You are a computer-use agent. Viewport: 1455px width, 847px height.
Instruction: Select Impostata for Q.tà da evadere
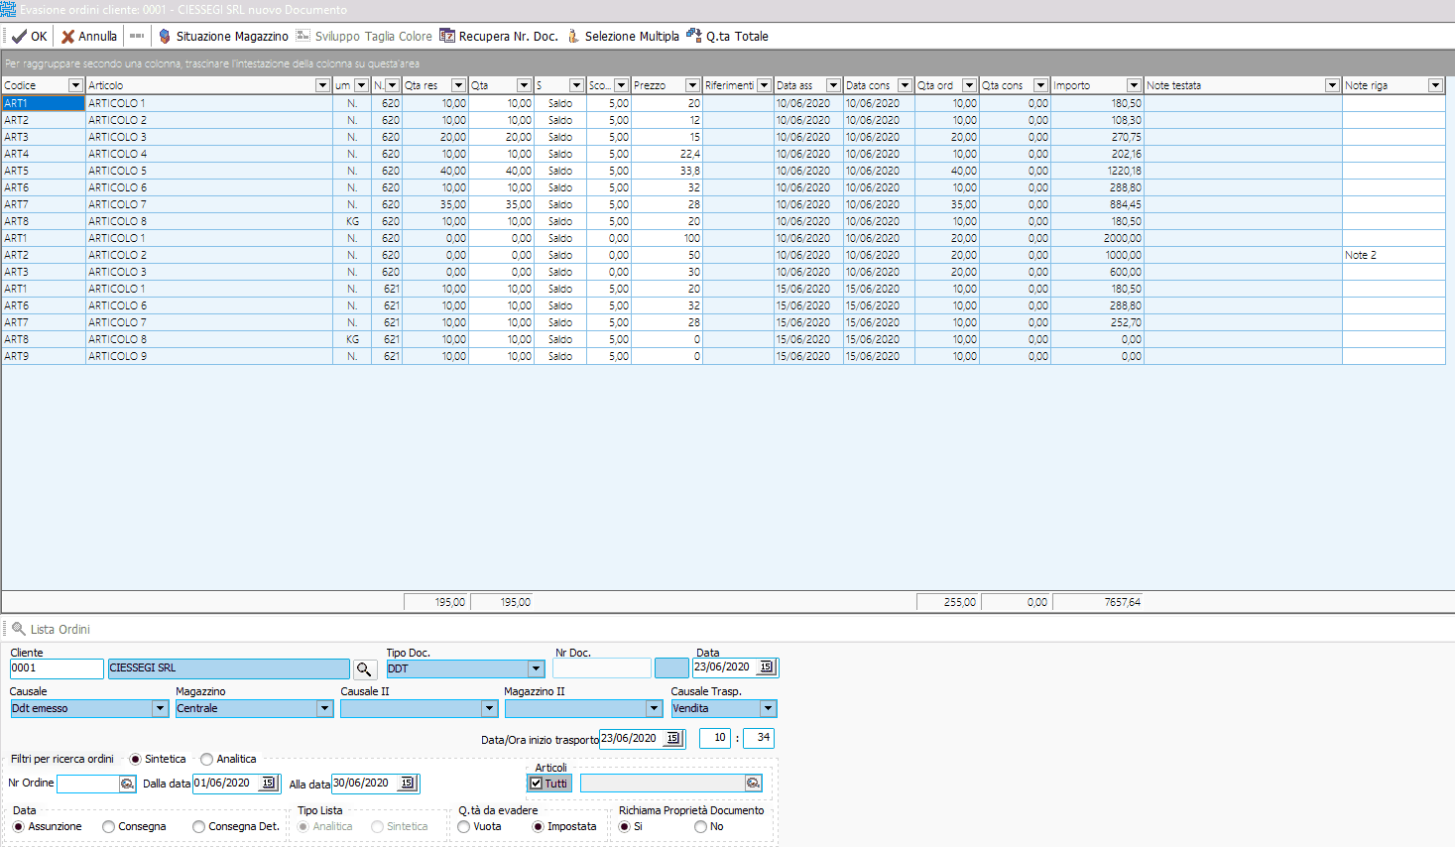538,826
